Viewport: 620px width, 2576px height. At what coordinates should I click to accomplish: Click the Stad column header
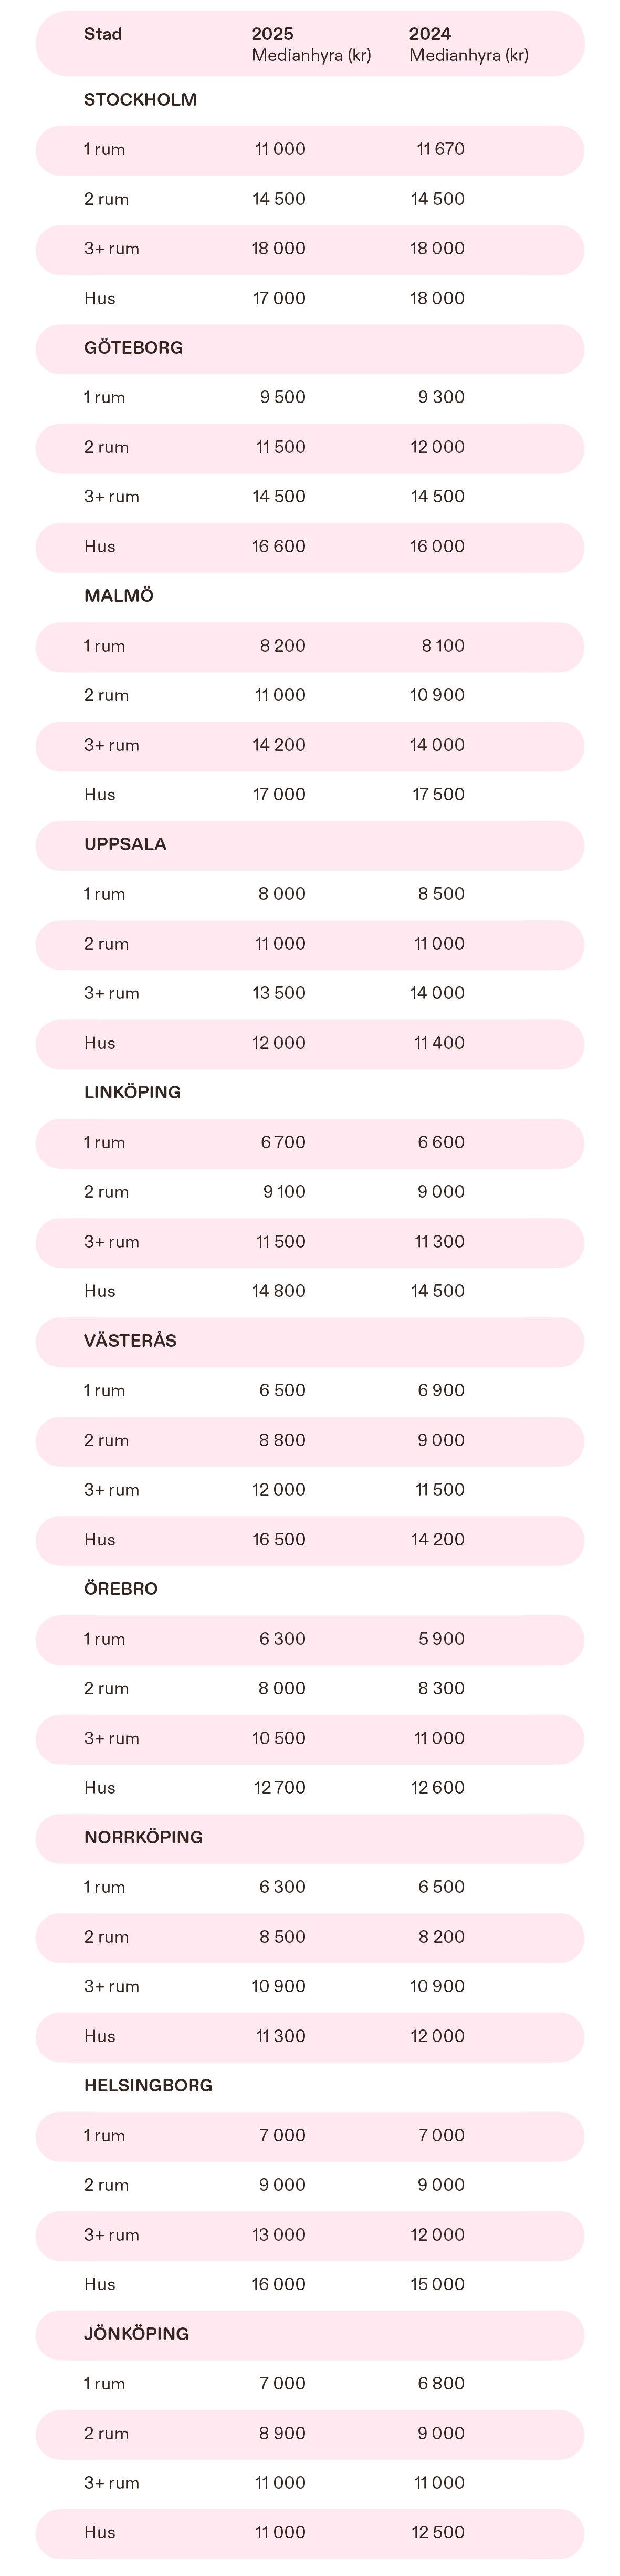click(x=103, y=35)
